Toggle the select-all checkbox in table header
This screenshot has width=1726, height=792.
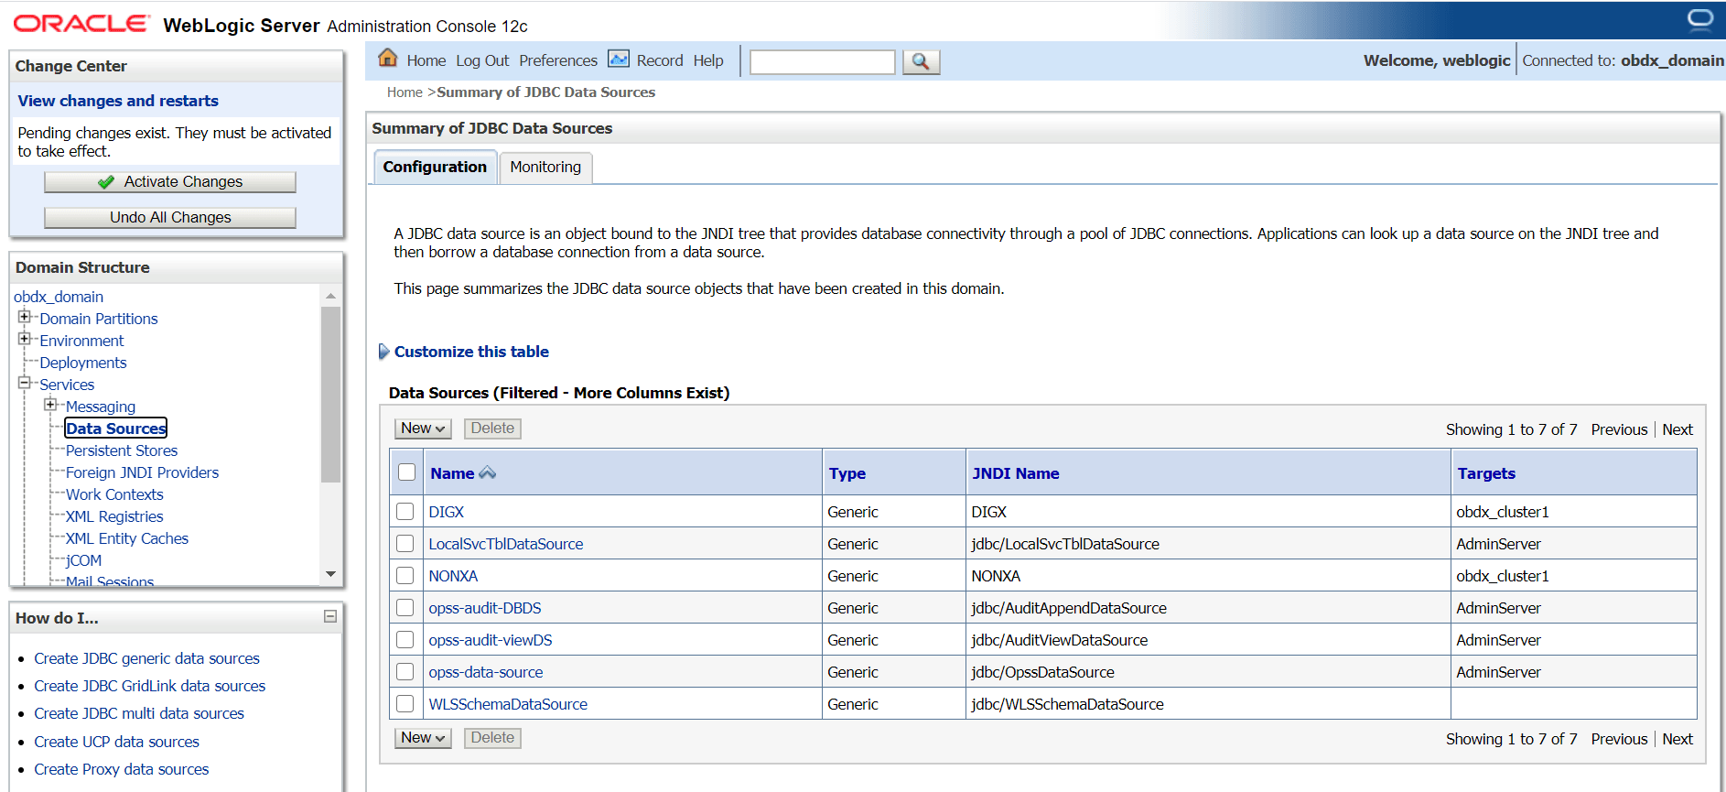click(407, 472)
